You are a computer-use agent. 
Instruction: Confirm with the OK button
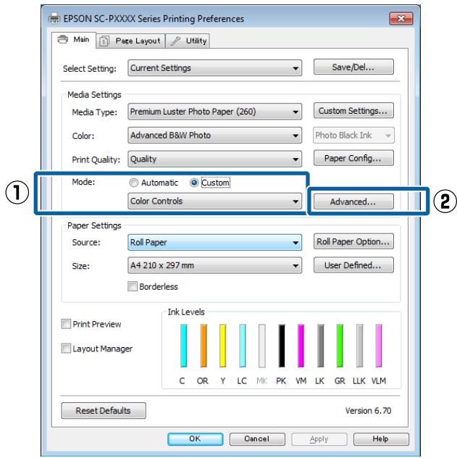click(x=196, y=439)
